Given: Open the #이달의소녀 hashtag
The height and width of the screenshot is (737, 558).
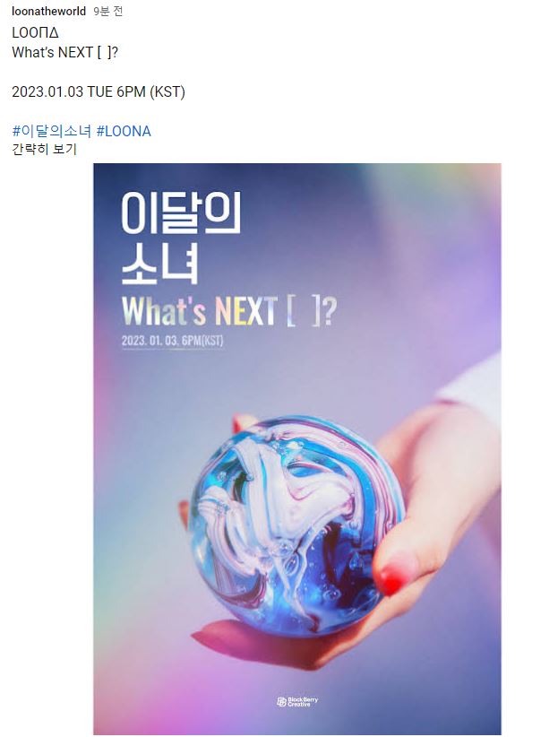Looking at the screenshot, I should pyautogui.click(x=52, y=131).
